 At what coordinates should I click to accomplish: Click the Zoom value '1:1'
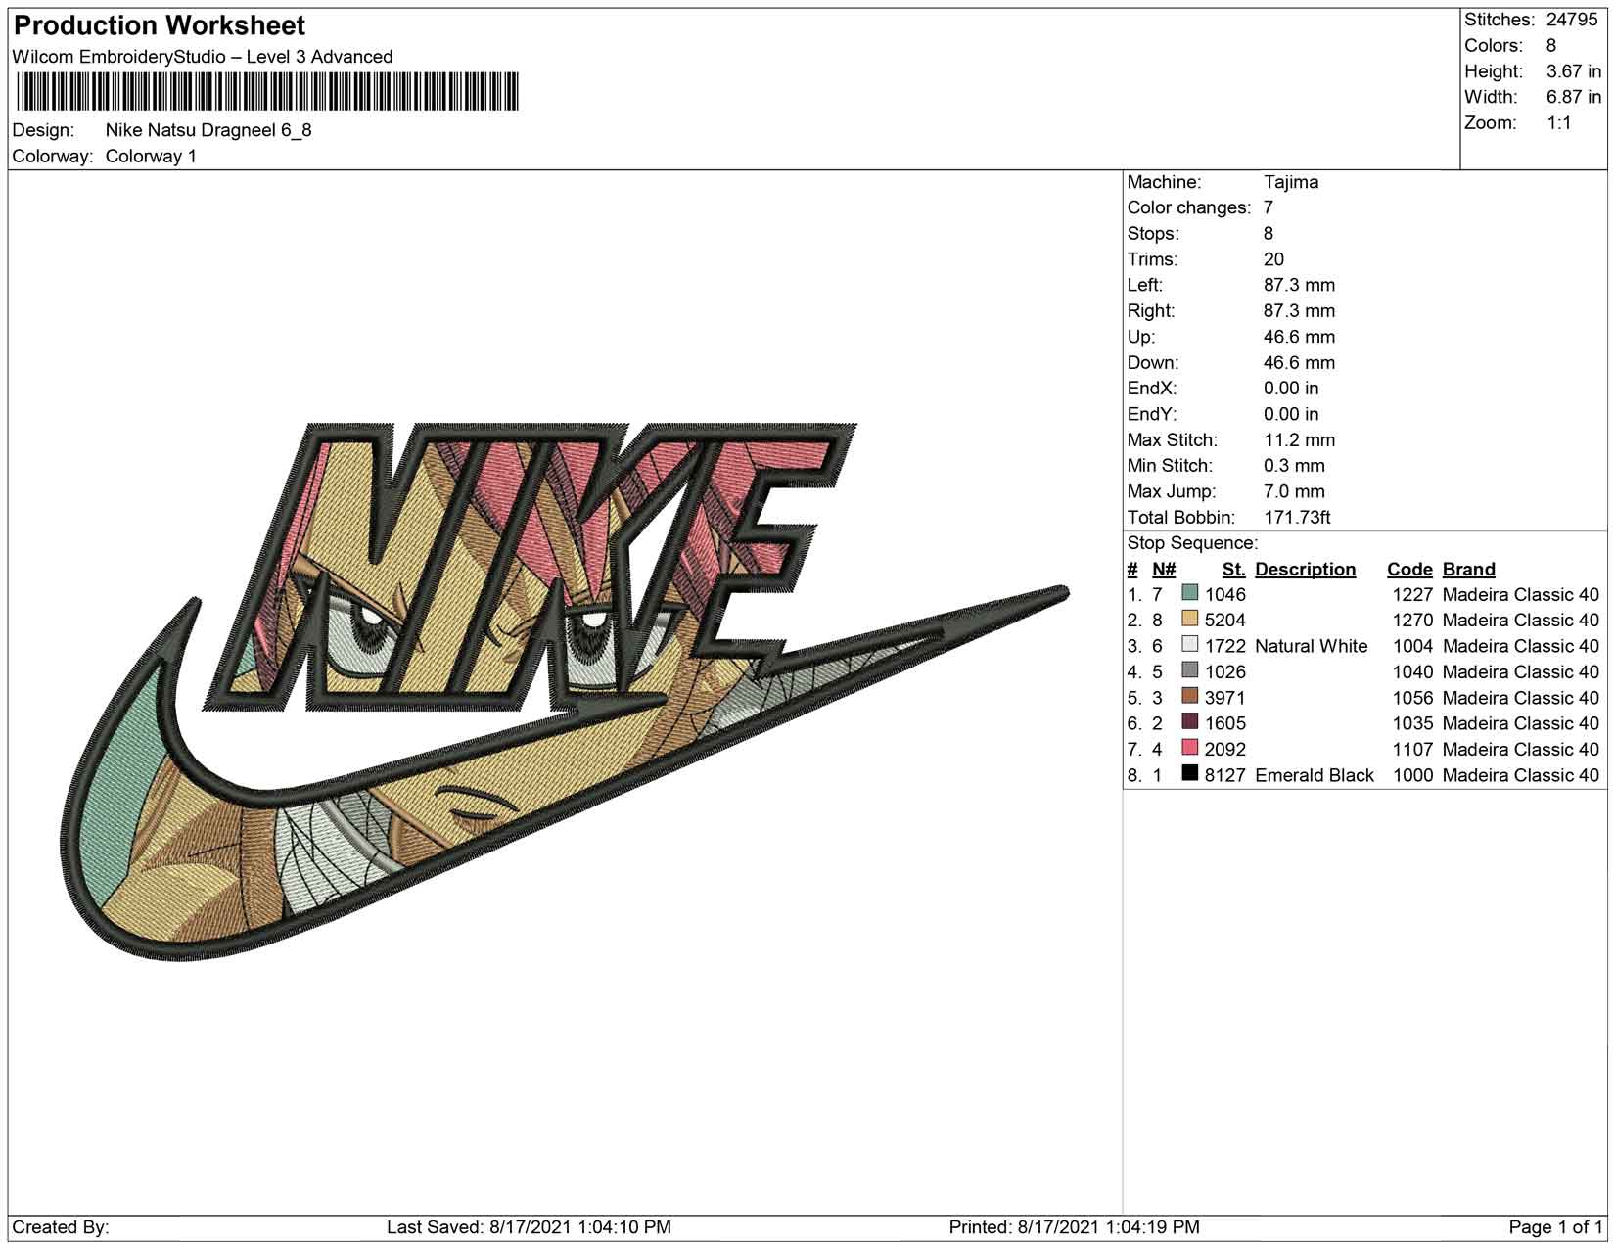(x=1559, y=123)
